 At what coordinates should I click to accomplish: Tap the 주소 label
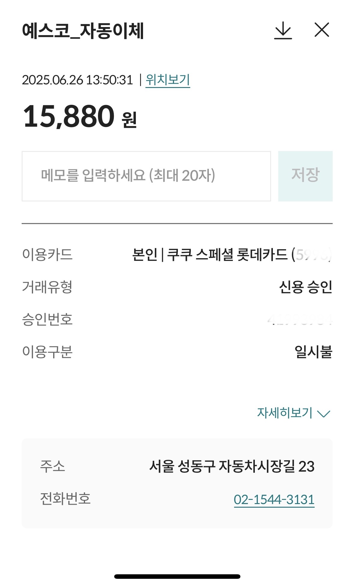click(53, 467)
